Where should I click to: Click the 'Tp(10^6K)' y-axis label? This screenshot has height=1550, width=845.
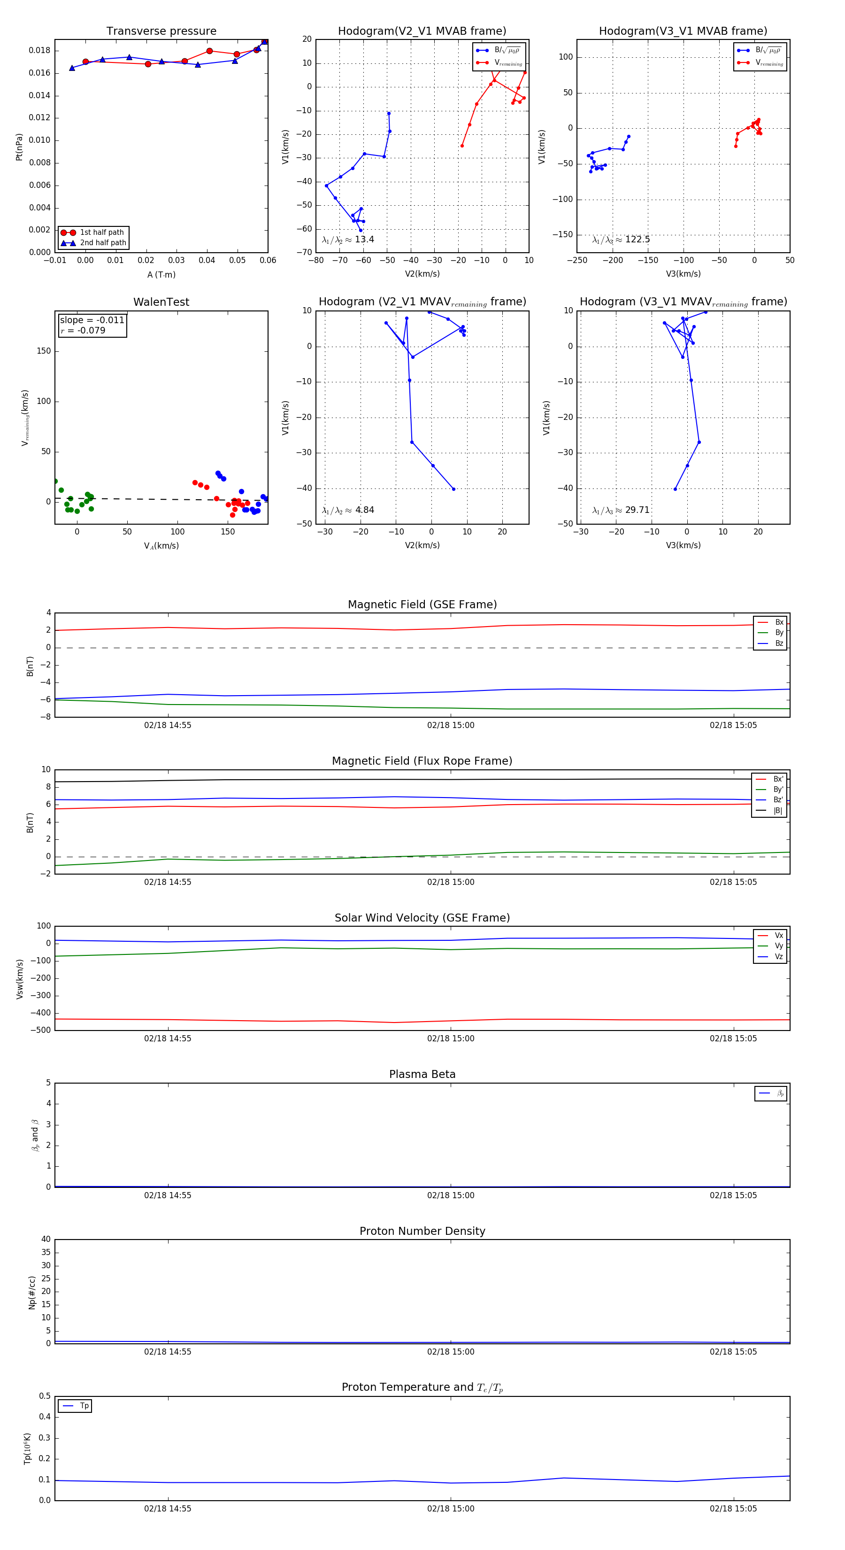click(28, 1449)
